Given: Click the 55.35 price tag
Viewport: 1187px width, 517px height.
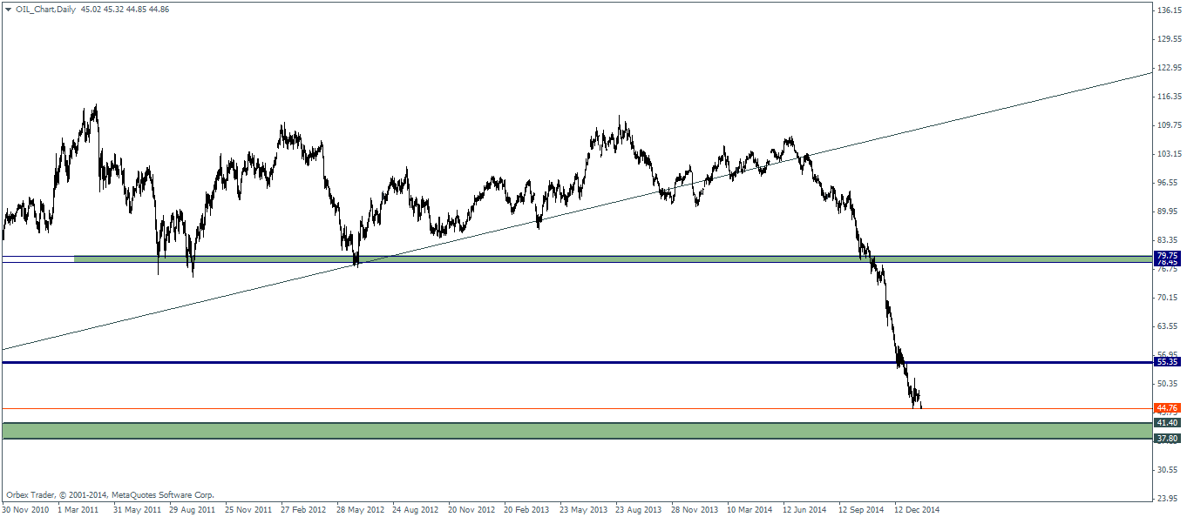Looking at the screenshot, I should tap(1167, 361).
